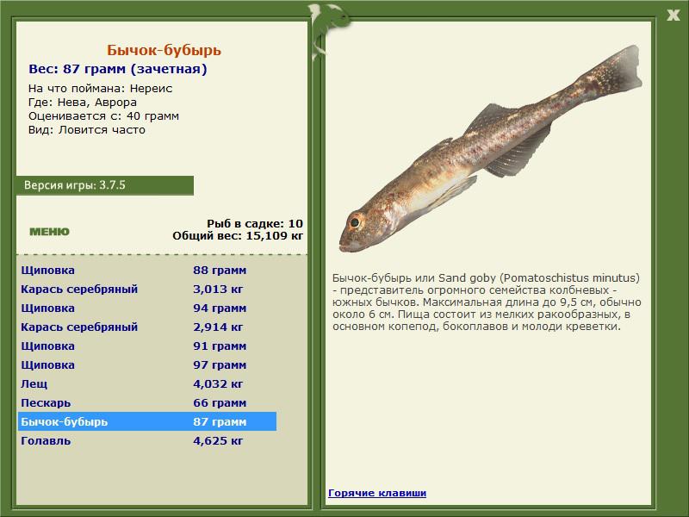The image size is (689, 517).
Task: Click the Вес: 87 грамм (зачетная) line
Action: [117, 70]
